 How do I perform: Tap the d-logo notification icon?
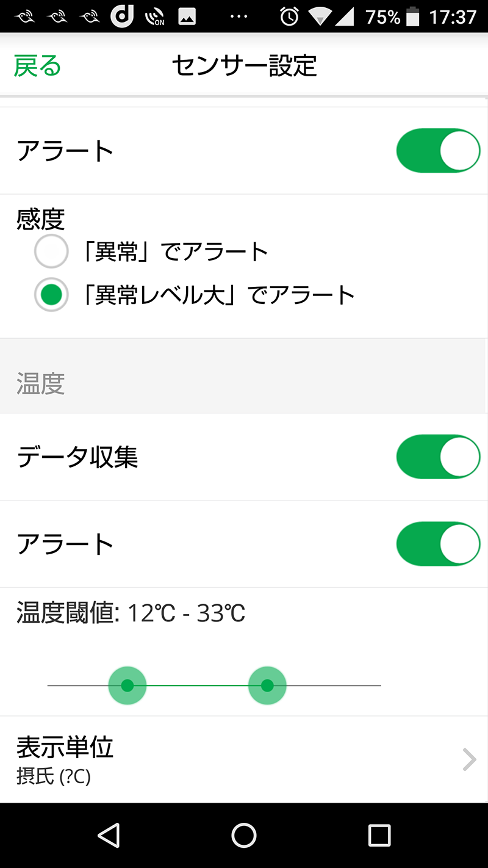coord(122,16)
